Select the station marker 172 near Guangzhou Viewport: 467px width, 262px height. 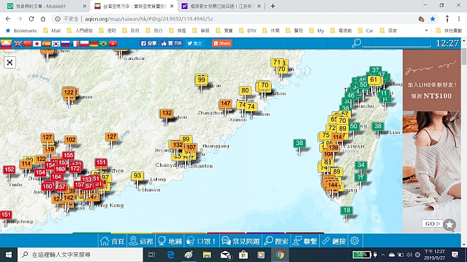pyautogui.click(x=75, y=168)
